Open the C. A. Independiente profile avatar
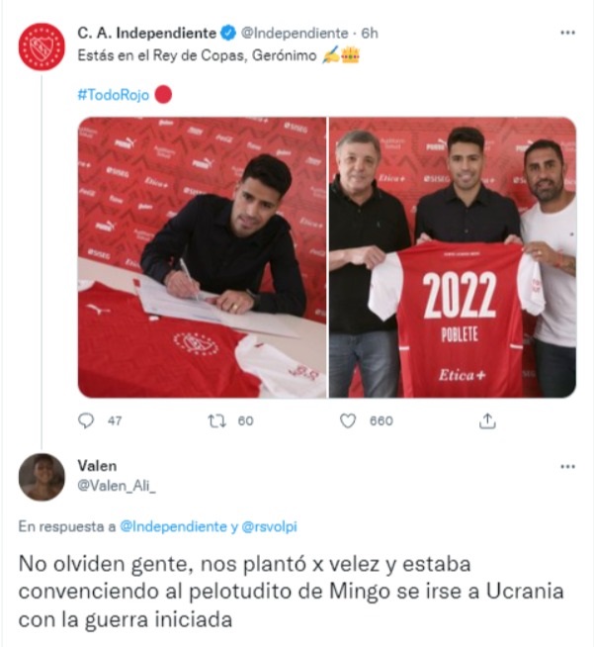 (x=42, y=46)
